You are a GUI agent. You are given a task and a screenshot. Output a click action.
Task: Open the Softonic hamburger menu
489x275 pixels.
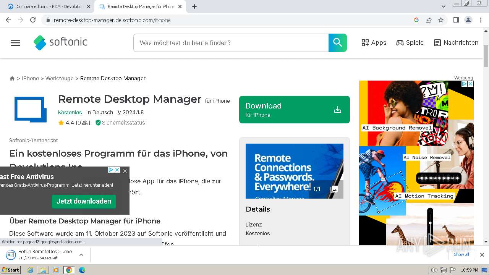click(15, 43)
